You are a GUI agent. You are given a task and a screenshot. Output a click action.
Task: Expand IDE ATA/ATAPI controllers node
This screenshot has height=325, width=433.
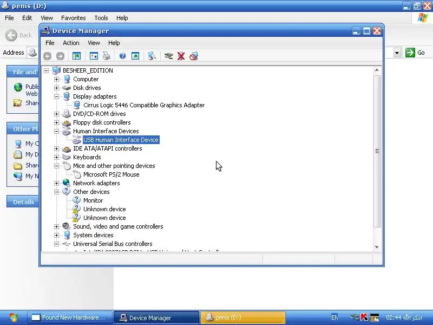[x=56, y=148]
